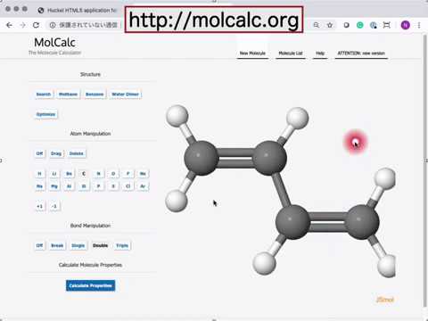This screenshot has width=428, height=321.
Task: Click the left double bond in the molecule
Action: [x=235, y=158]
